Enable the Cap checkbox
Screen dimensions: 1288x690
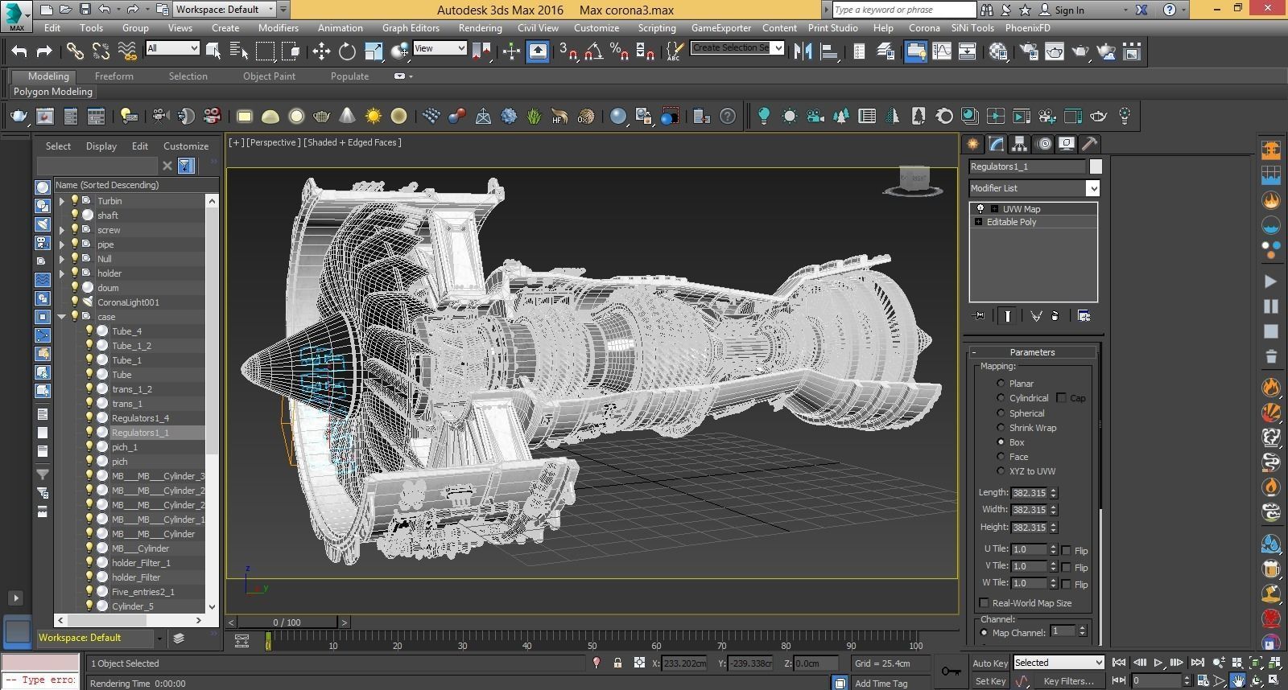pos(1061,398)
